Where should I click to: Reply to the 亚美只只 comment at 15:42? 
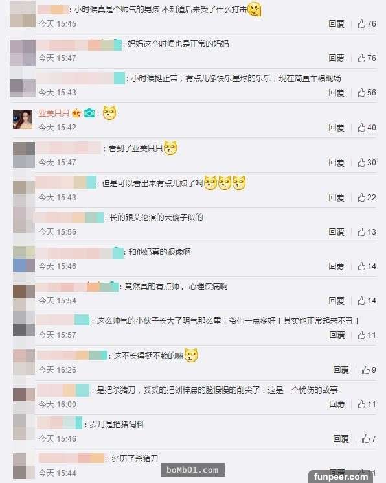pos(336,127)
